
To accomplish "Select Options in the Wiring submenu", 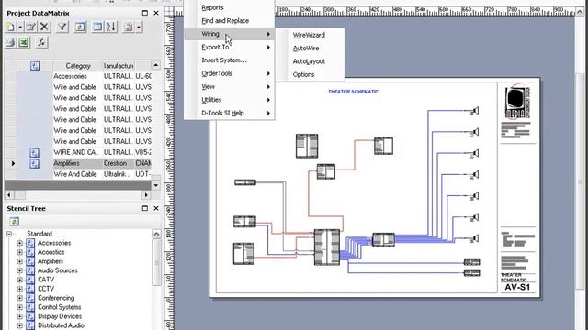I will tap(310, 74).
